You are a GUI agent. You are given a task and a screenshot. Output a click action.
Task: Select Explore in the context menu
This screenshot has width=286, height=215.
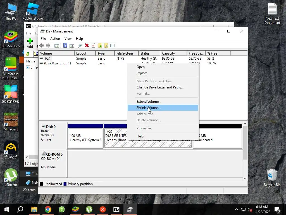coord(163,73)
